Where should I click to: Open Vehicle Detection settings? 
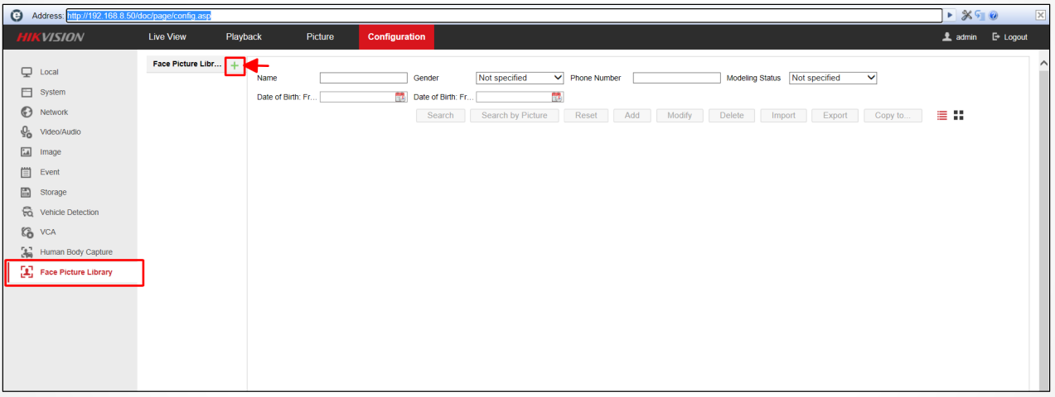point(69,213)
